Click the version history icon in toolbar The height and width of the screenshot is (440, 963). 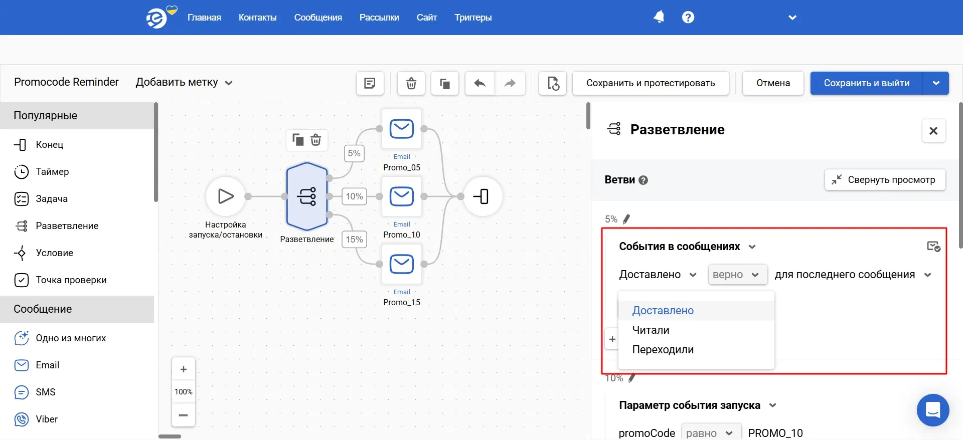553,83
